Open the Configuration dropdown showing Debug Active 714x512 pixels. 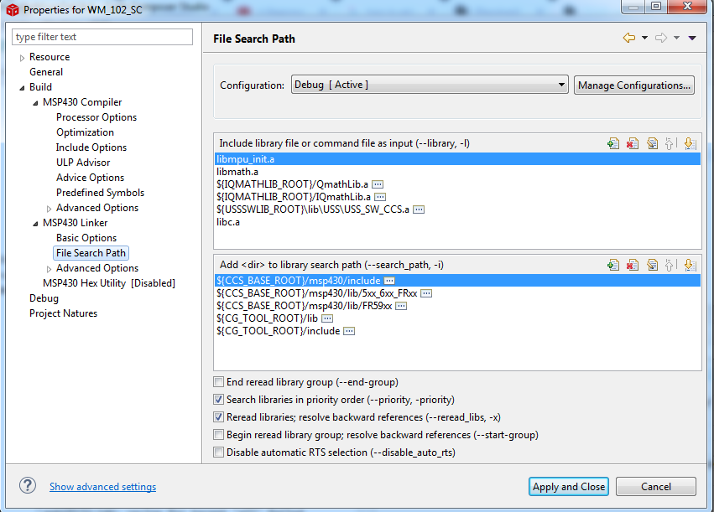562,85
